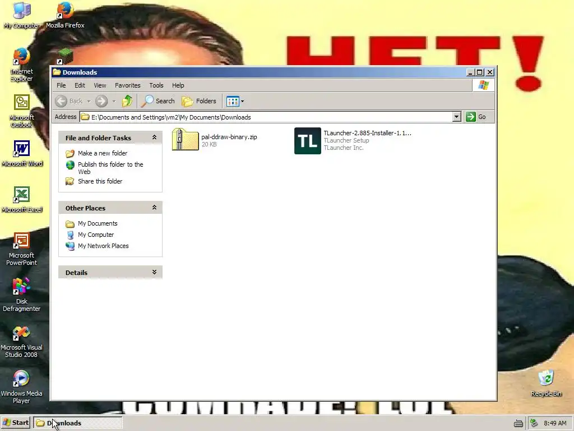Click Share this folder link

(100, 181)
